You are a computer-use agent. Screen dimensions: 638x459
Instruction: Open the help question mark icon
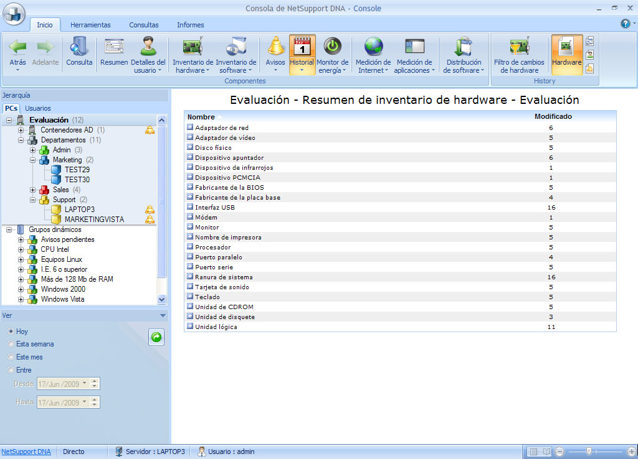[x=625, y=24]
